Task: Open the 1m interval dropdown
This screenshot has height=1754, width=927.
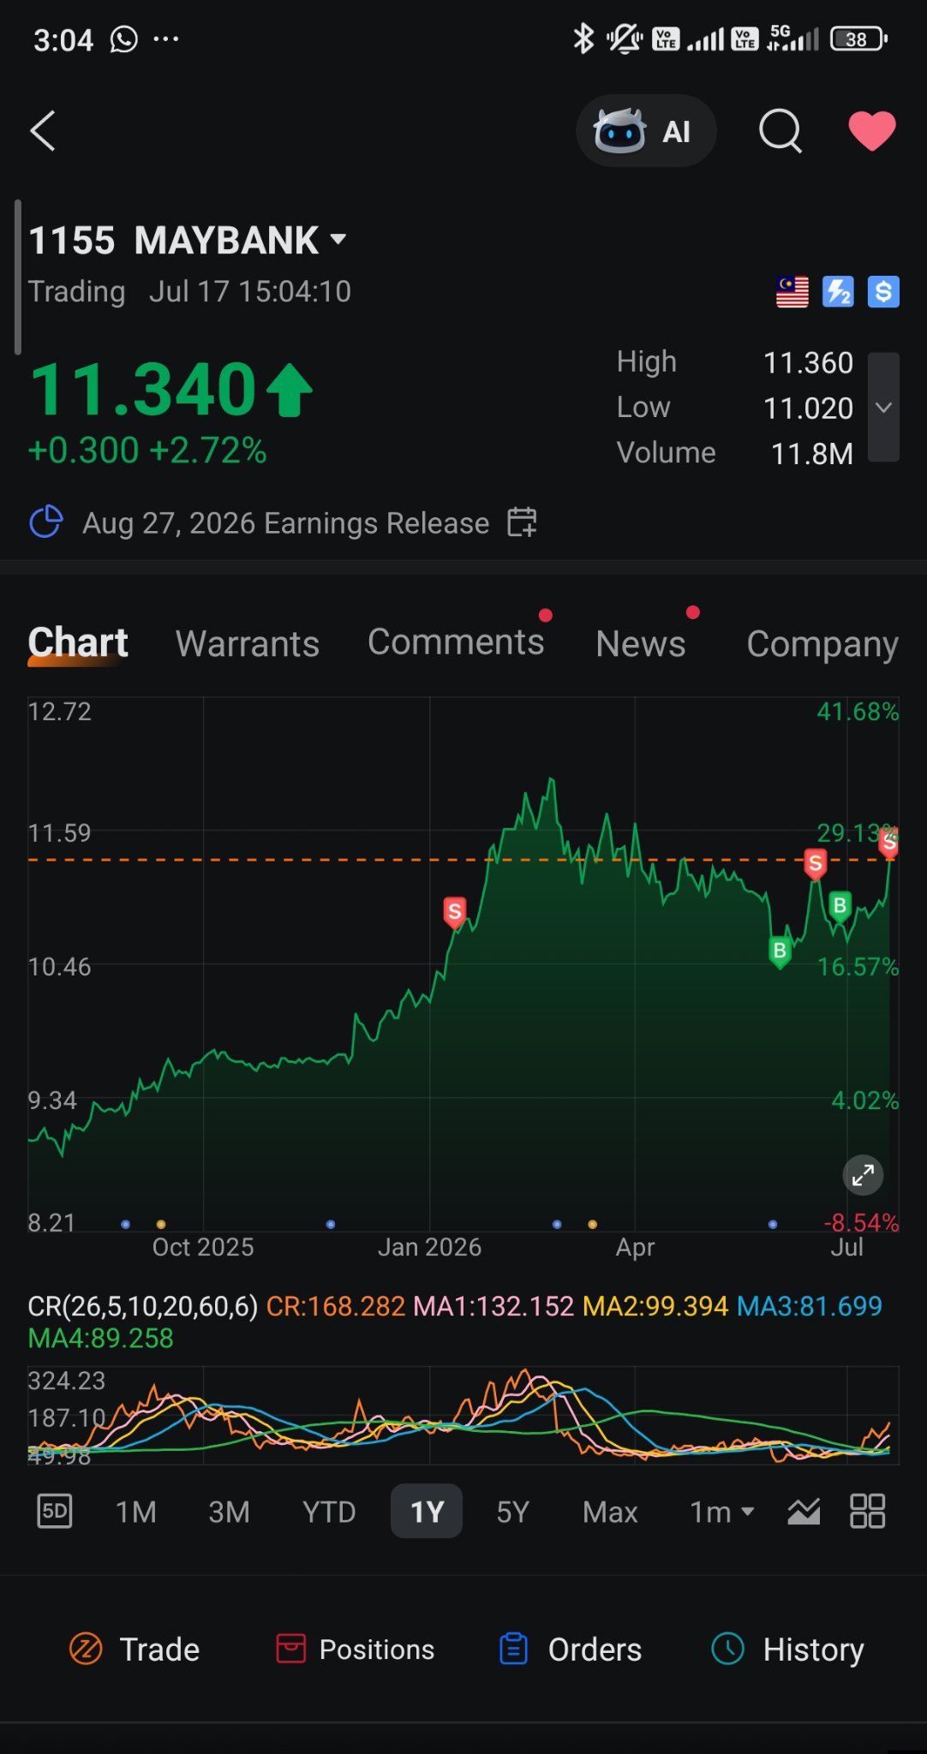Action: tap(722, 1512)
